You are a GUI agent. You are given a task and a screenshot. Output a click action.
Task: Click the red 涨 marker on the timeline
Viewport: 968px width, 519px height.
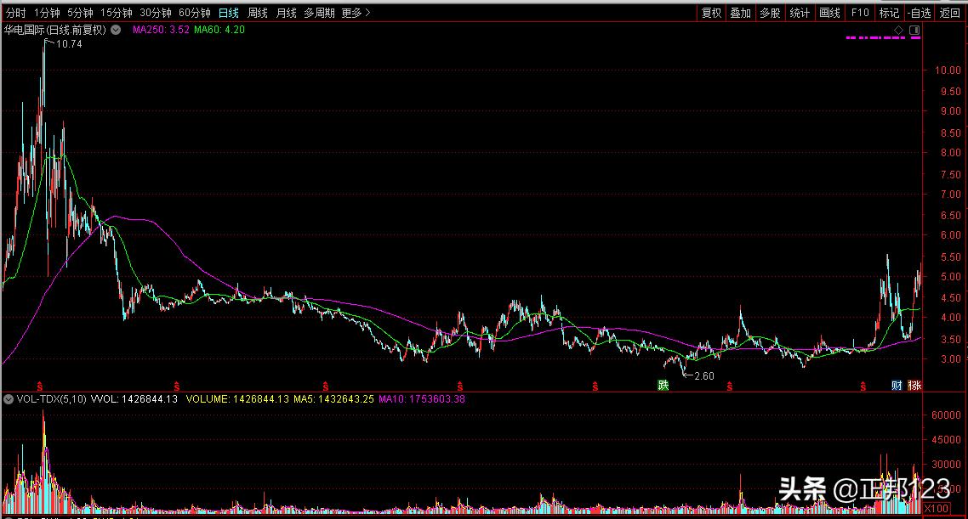point(915,386)
